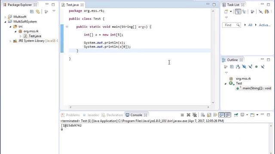The image size is (275, 154).
Task: Close the Package Explorer view tab
Action: pyautogui.click(x=35, y=5)
